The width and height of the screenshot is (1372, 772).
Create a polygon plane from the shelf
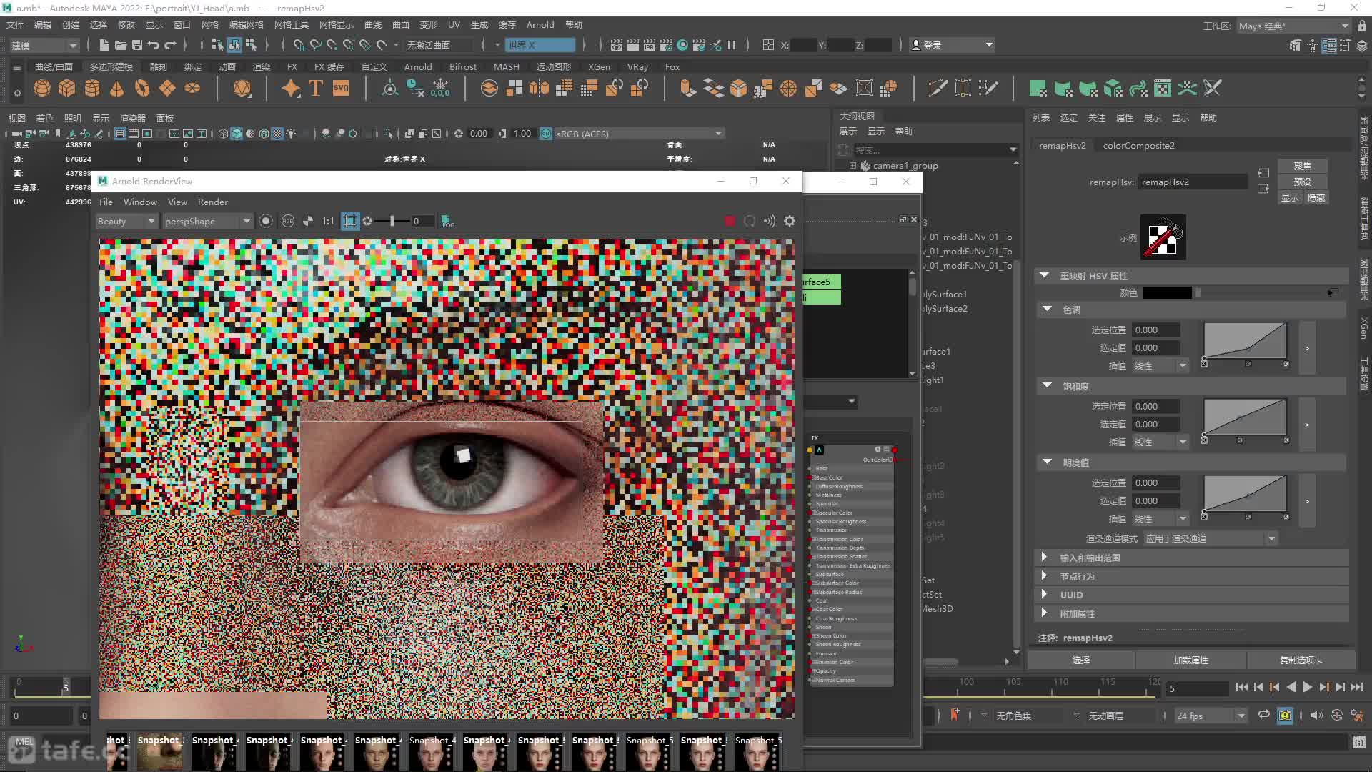(167, 88)
